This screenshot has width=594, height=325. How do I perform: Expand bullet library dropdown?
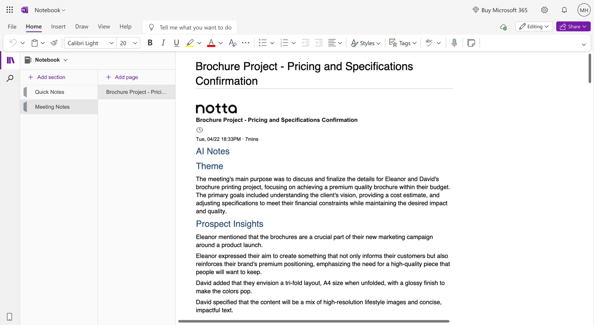coord(272,43)
